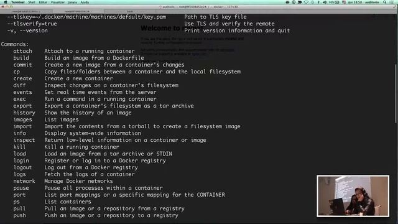This screenshot has width=398, height=224.
Task: Click the volume speaker icon
Action: (325, 2)
